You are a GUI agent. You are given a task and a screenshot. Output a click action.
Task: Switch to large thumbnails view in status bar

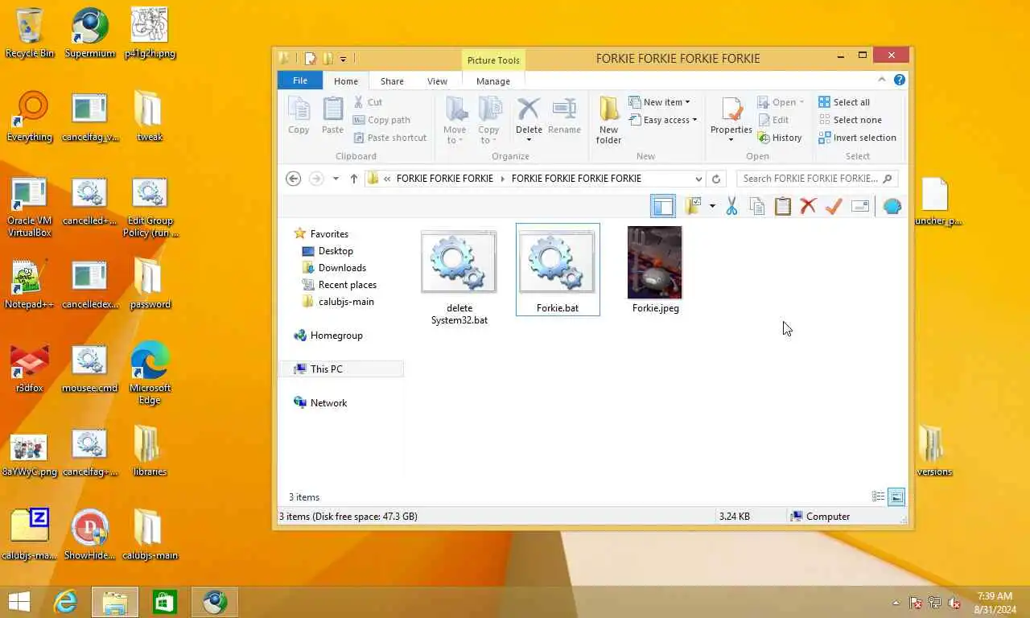tap(896, 497)
